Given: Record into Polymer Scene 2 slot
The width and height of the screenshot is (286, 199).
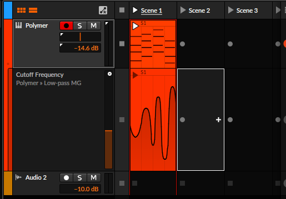Looking at the screenshot, I should pyautogui.click(x=182, y=44).
